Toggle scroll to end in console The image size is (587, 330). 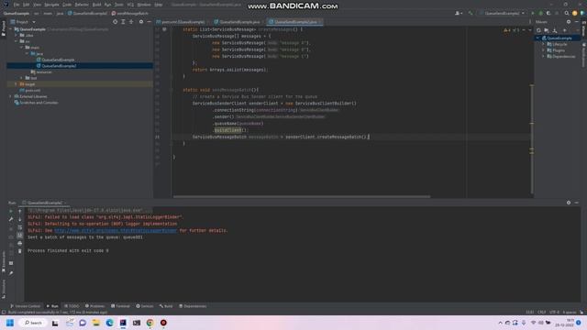coord(20,236)
